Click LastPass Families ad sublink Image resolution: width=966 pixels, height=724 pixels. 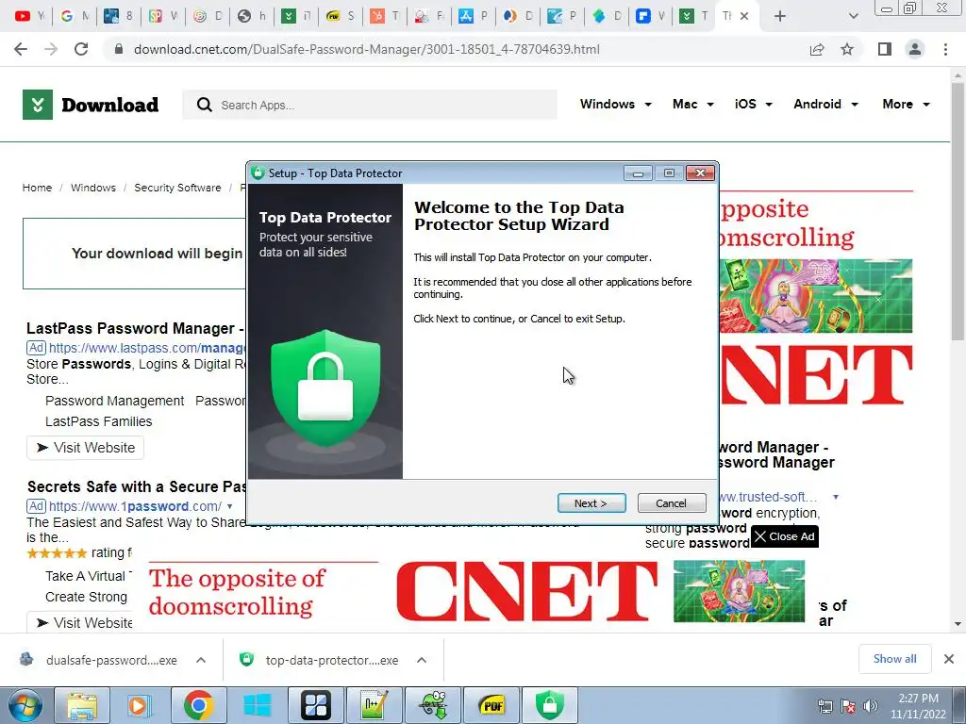(x=98, y=421)
